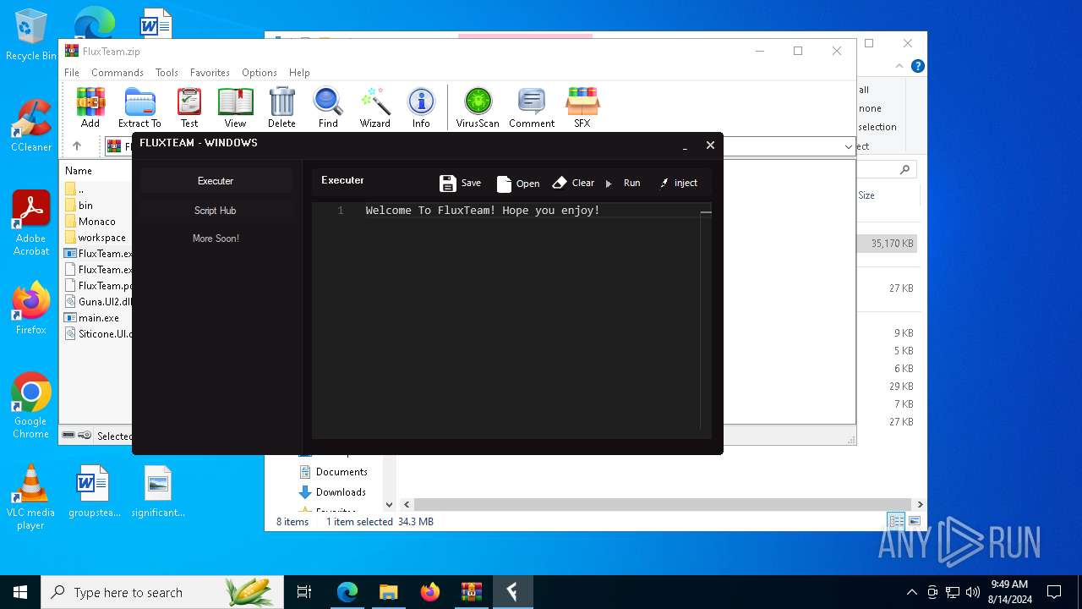The image size is (1082, 609).
Task: Click the WinRAR Comment icon
Action: click(x=532, y=107)
